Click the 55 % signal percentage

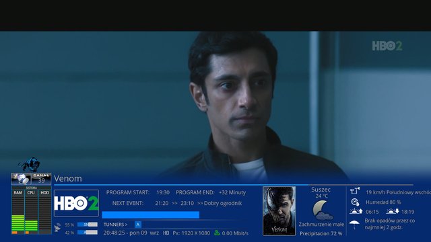pos(69,225)
